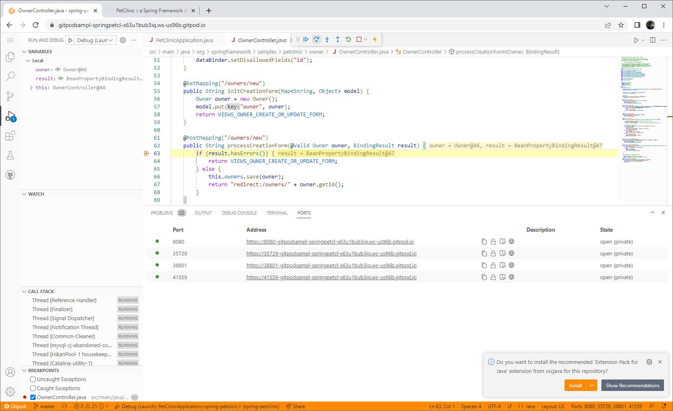Open the DEBUG CONSOLE panel tab
The image size is (673, 411).
(239, 213)
